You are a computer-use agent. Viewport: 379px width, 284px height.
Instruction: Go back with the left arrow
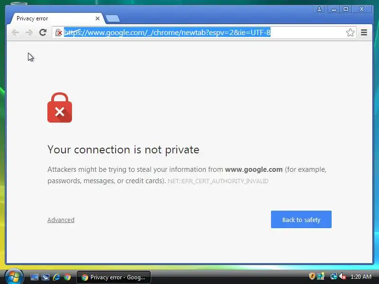pos(15,32)
